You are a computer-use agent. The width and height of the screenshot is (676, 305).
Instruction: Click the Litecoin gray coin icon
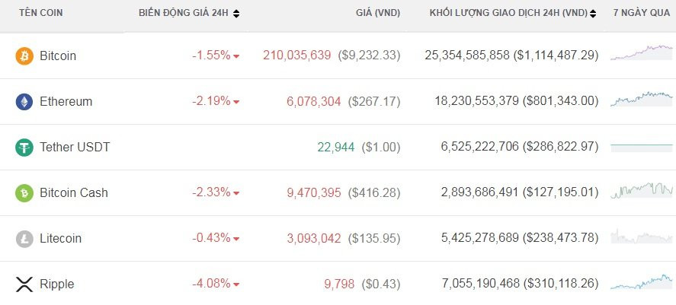24,238
